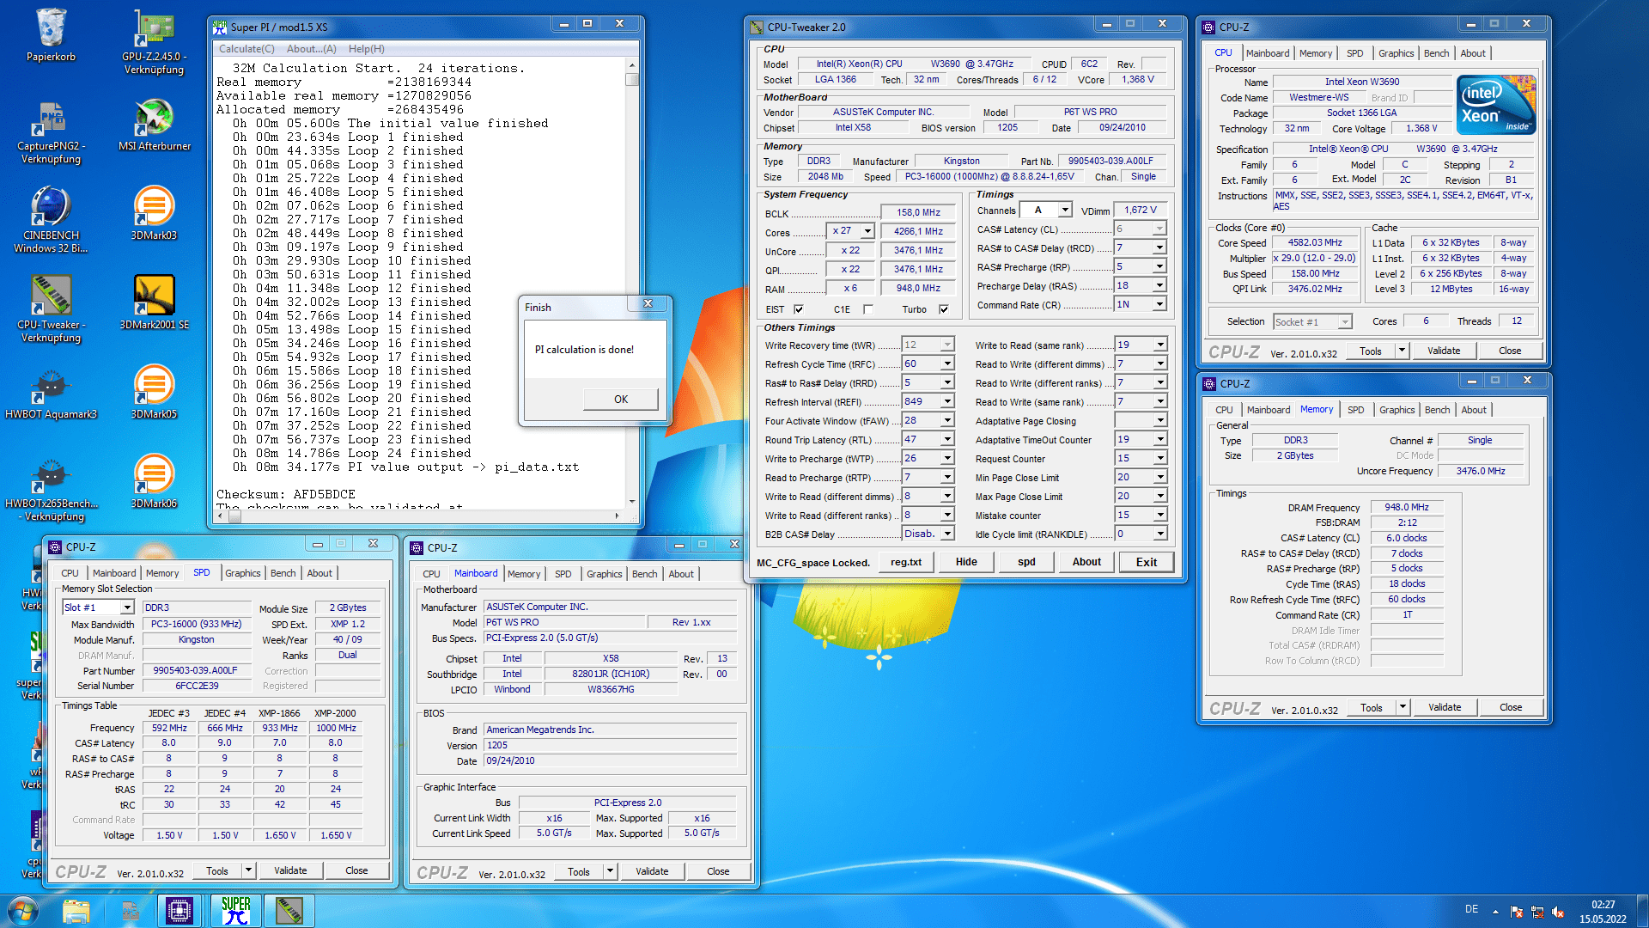Viewport: 1649px width, 928px height.
Task: Expand the RAS# to CAS# Delay (tRCD) dropdown
Action: 1159,247
